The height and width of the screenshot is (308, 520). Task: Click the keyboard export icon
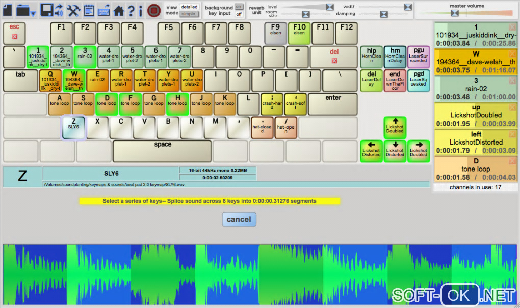click(104, 10)
